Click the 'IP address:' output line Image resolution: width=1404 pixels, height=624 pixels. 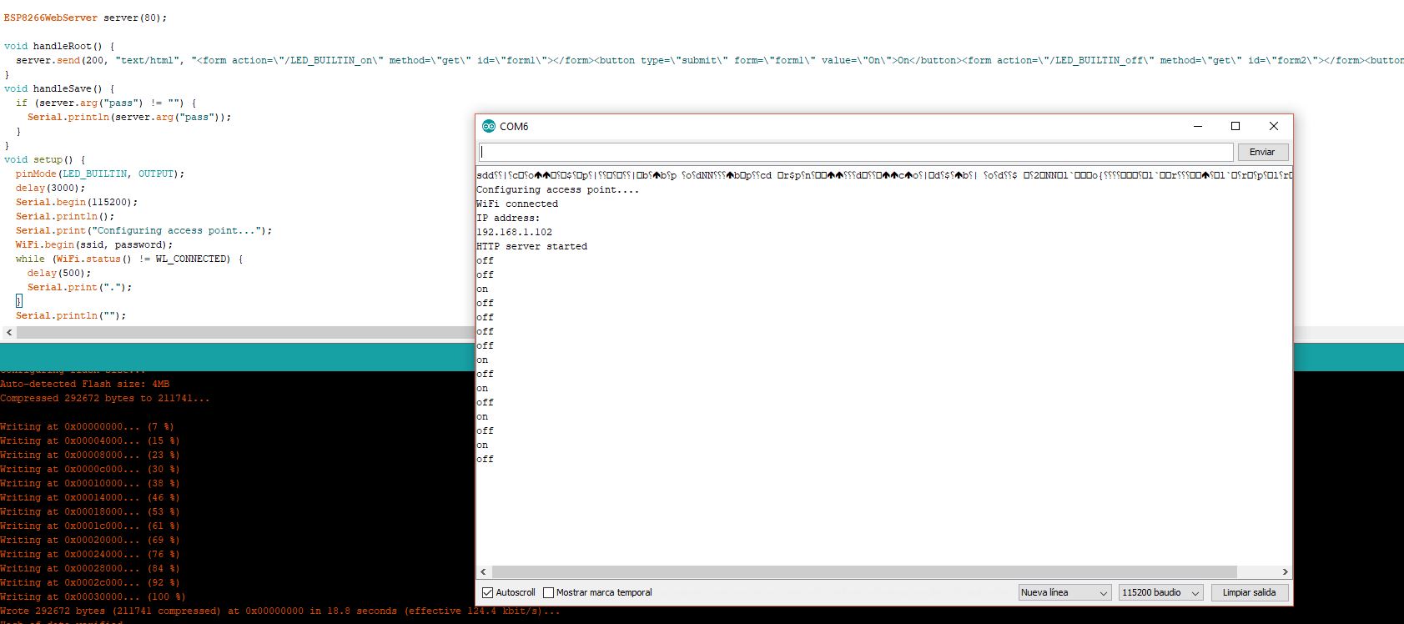pos(508,218)
